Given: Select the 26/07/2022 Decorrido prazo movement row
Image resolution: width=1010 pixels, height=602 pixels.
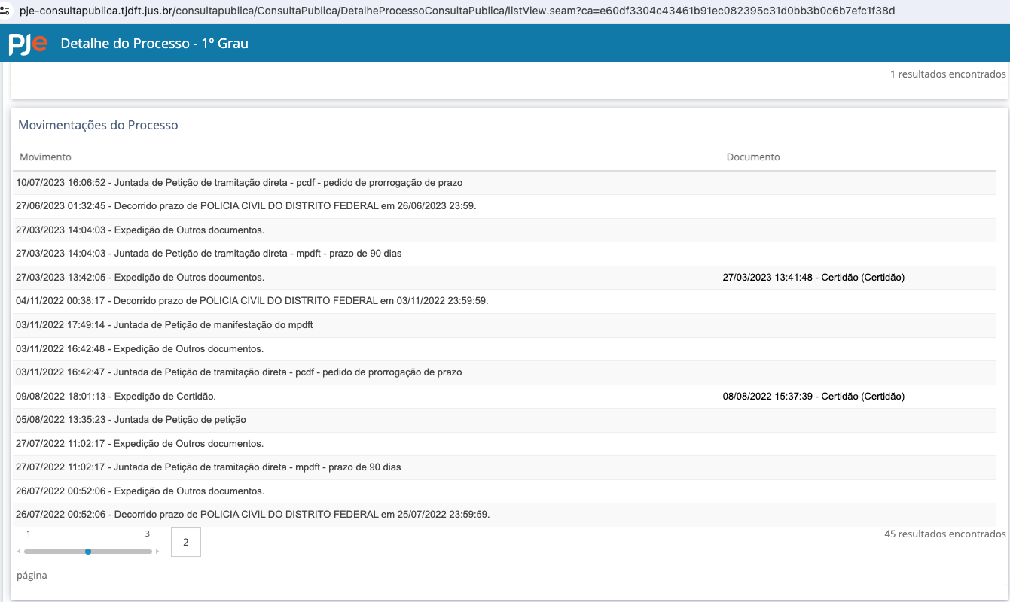Looking at the screenshot, I should point(252,515).
